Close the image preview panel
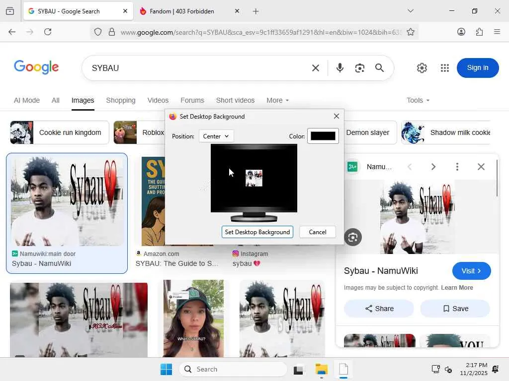The width and height of the screenshot is (509, 381). [481, 167]
